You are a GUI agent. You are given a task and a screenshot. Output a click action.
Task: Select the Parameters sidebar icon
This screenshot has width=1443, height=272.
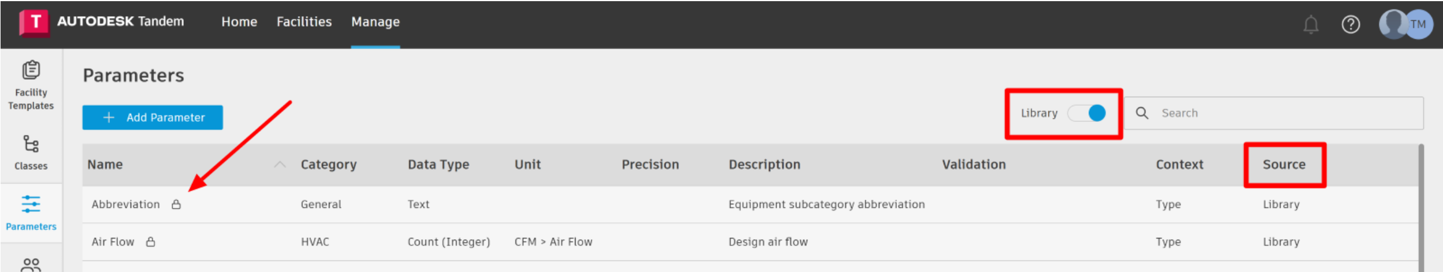31,212
